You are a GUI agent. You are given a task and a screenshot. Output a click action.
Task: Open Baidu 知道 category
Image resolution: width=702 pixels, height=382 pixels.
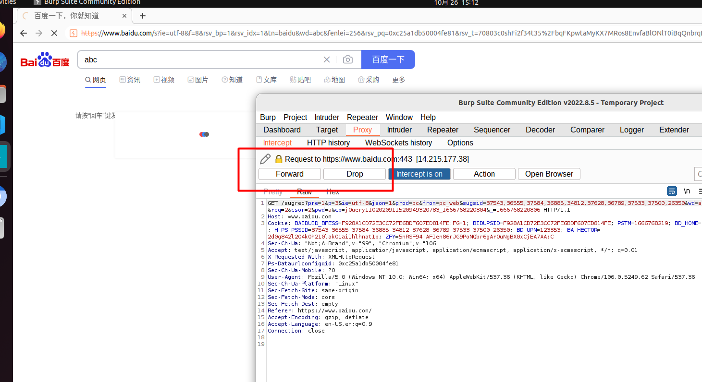[x=232, y=80]
